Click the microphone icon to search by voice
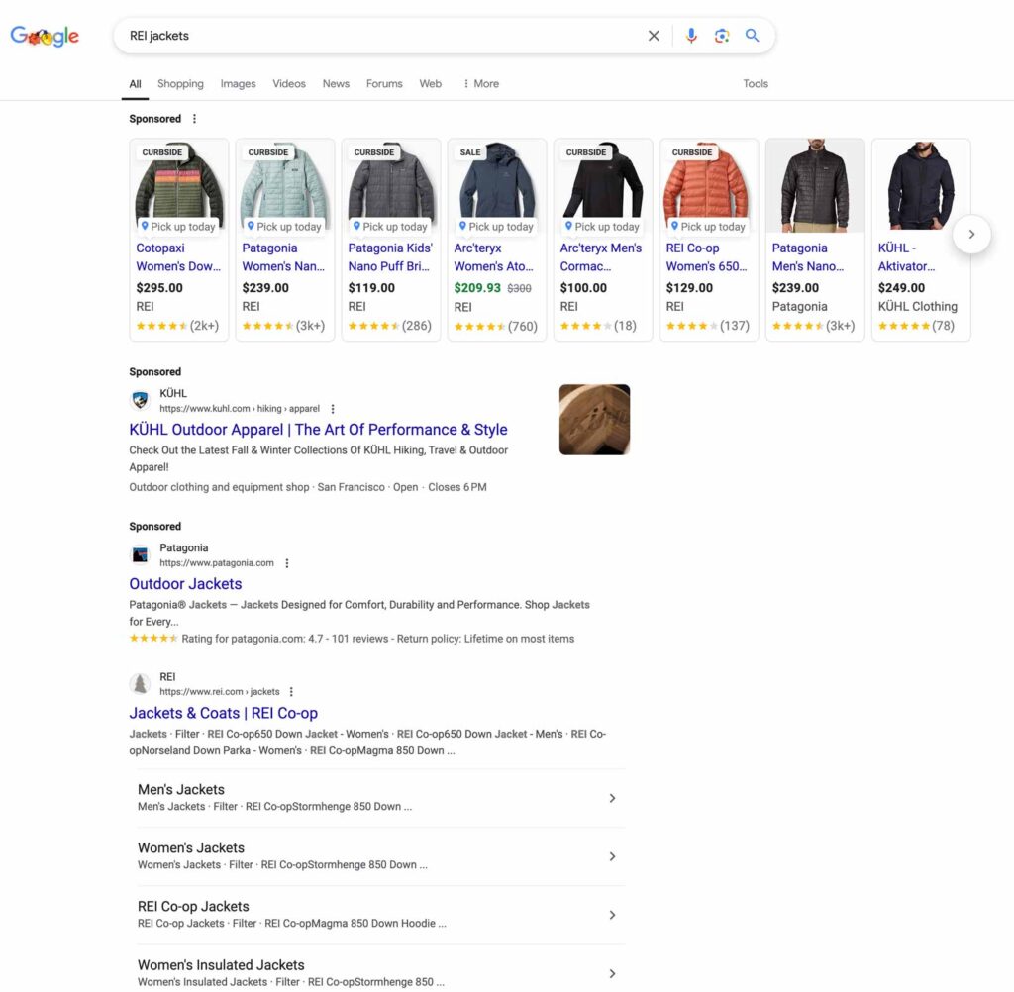 (691, 35)
